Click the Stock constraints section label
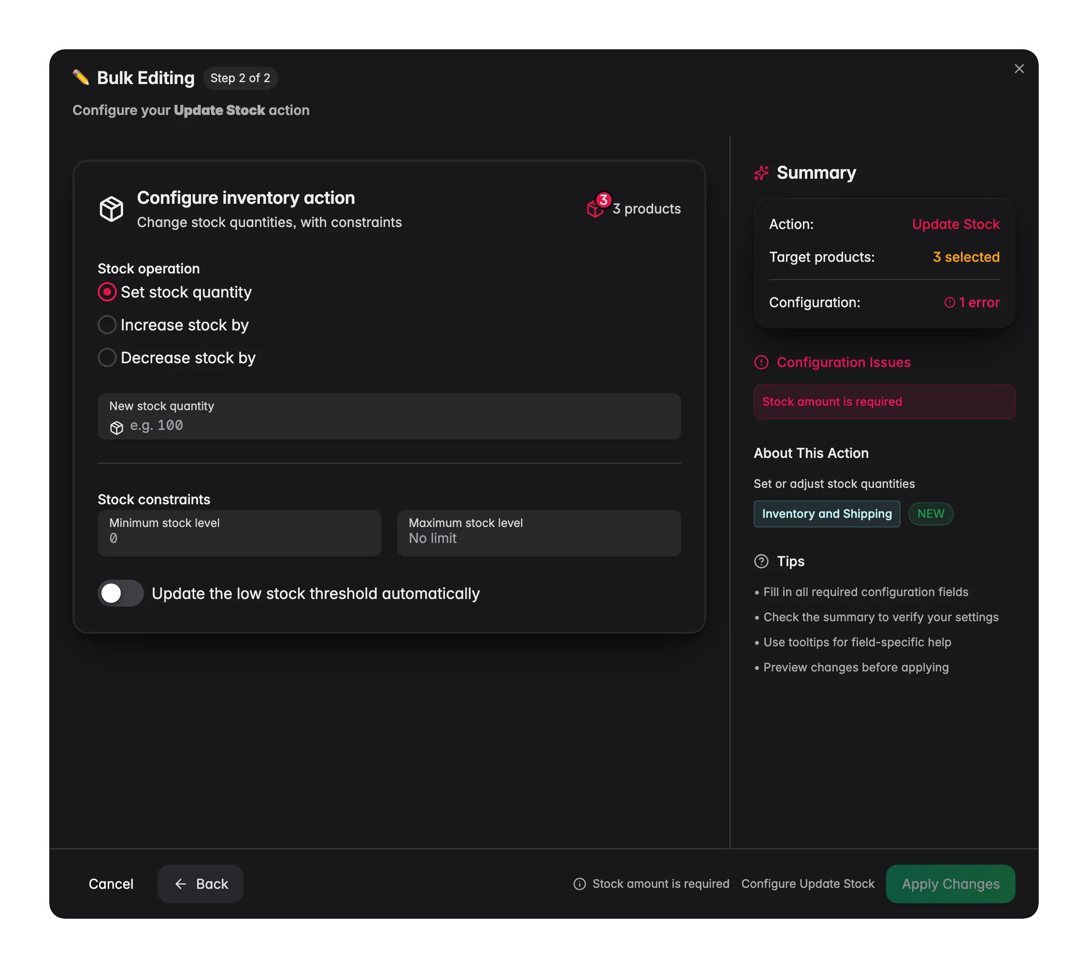This screenshot has height=968, width=1088. pyautogui.click(x=154, y=500)
